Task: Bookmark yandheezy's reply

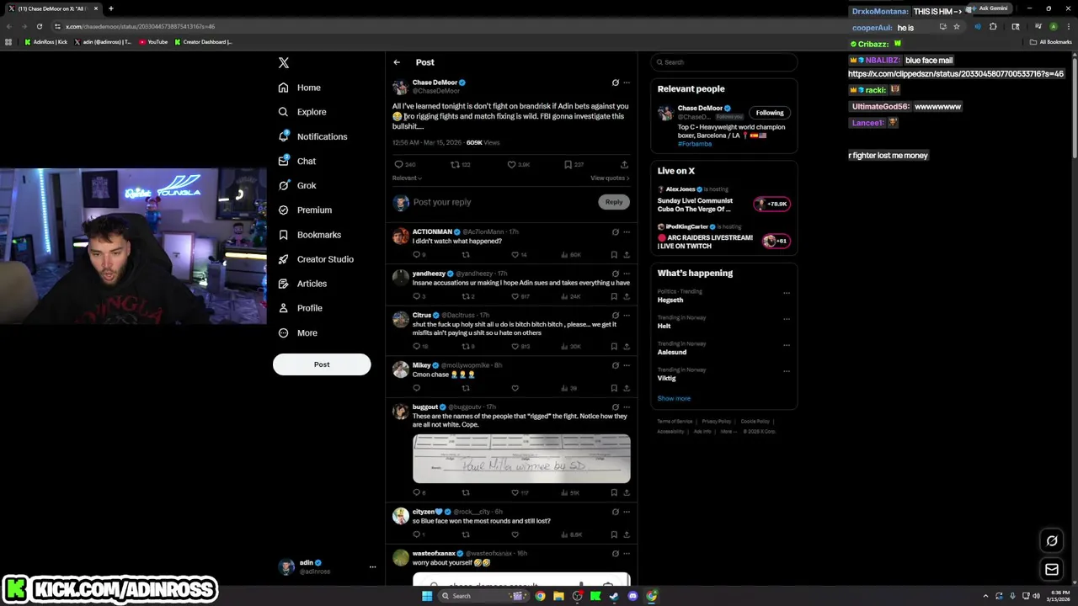Action: (614, 296)
